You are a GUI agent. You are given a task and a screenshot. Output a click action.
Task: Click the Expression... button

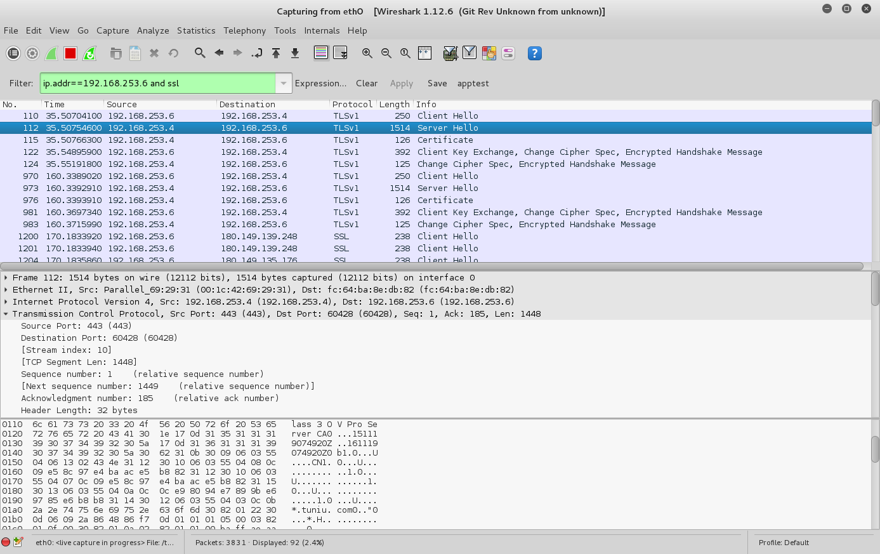pos(320,83)
